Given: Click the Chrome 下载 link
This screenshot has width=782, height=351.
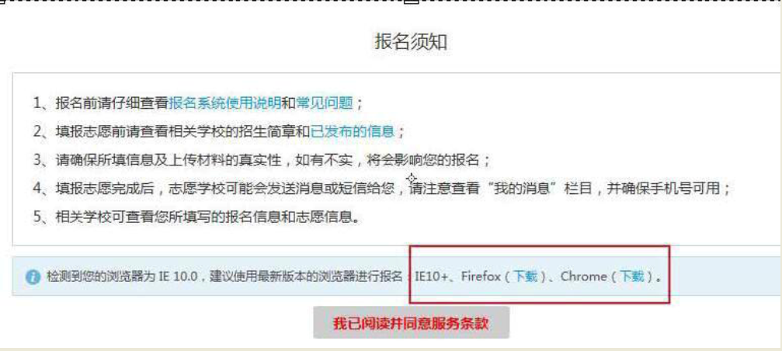Looking at the screenshot, I should pos(632,276).
